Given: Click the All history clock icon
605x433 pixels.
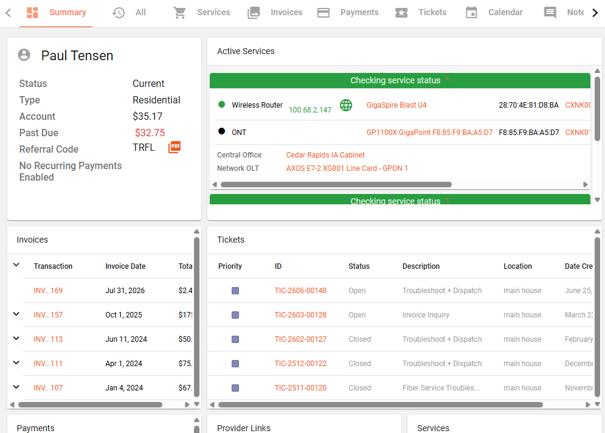Looking at the screenshot, I should tap(118, 13).
